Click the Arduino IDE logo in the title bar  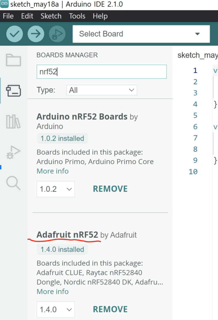coord(4,4)
